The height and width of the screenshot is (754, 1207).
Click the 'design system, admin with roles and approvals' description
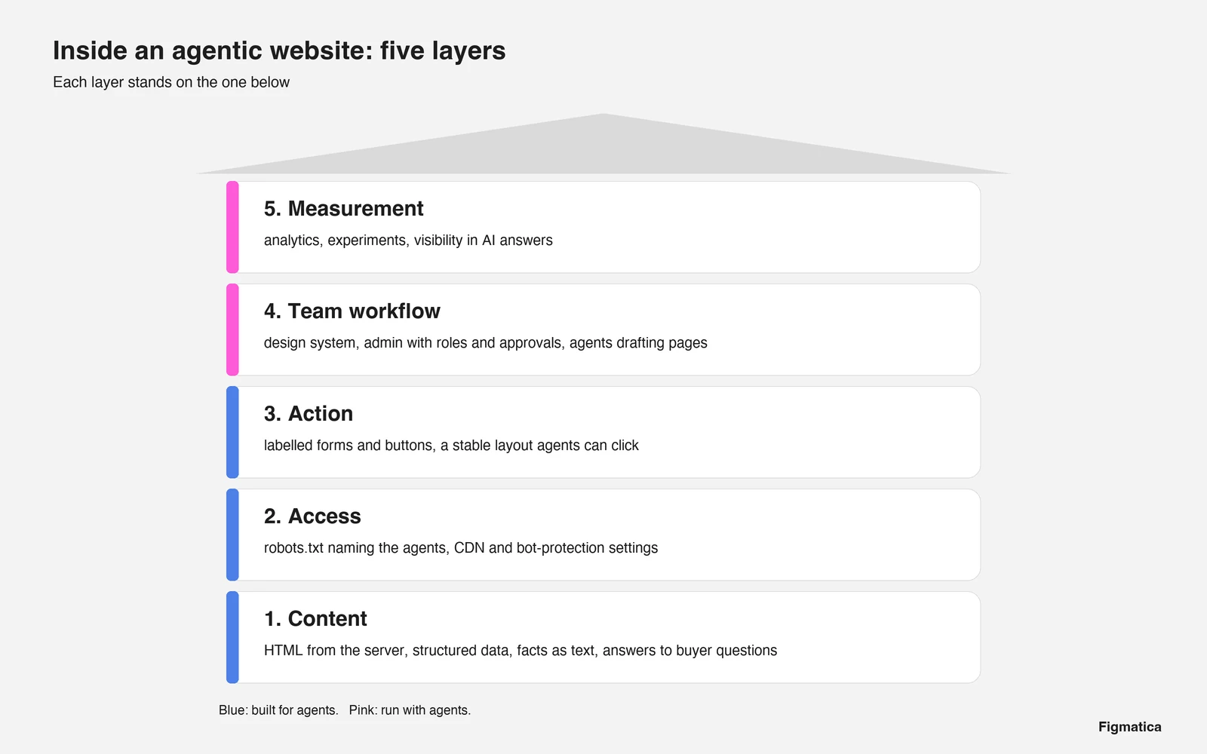(x=486, y=343)
